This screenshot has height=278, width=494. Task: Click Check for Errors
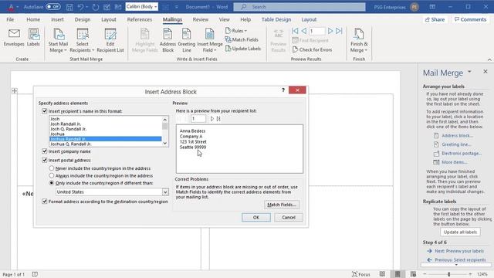(312, 49)
